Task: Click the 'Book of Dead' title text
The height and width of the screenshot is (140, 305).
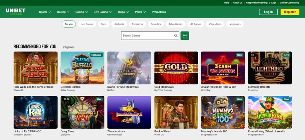Action: click(162, 131)
